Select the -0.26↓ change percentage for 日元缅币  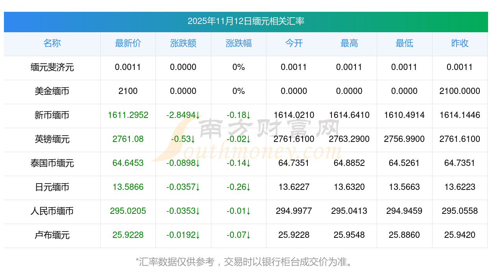pyautogui.click(x=239, y=187)
